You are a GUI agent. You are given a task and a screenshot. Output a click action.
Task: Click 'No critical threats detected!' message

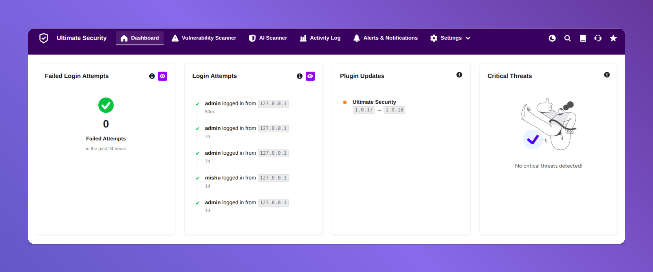549,166
